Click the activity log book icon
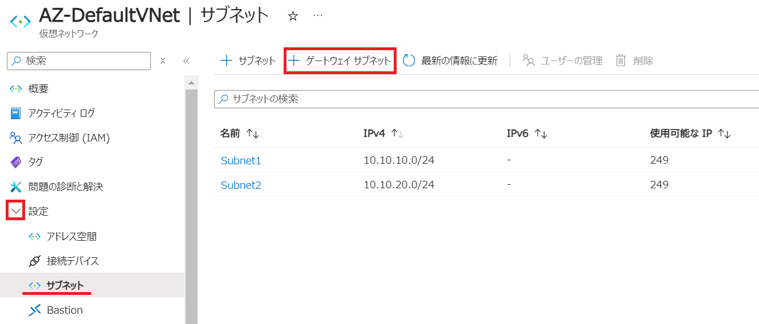 (x=16, y=113)
